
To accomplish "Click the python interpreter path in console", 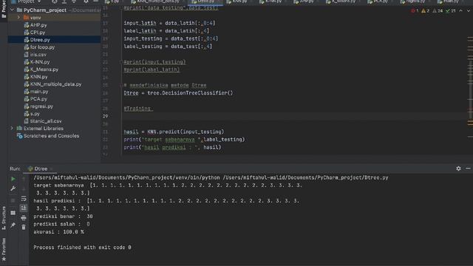I will click(126, 177).
